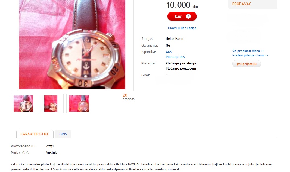
Task: Click the 10.000 din price
Action: pos(182,5)
